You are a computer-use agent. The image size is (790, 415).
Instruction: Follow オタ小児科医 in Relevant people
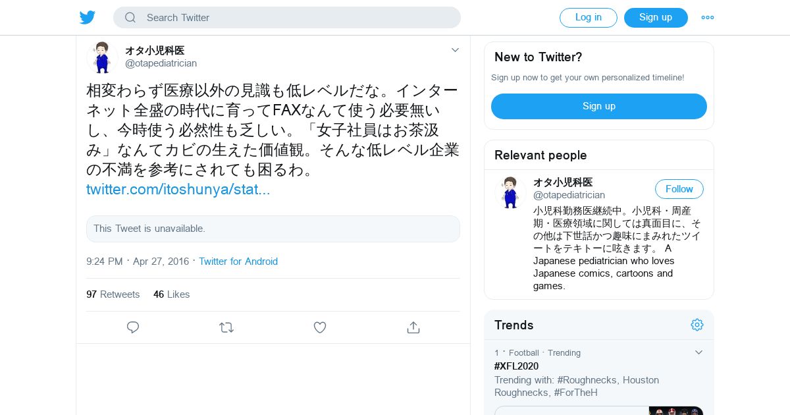pyautogui.click(x=679, y=189)
